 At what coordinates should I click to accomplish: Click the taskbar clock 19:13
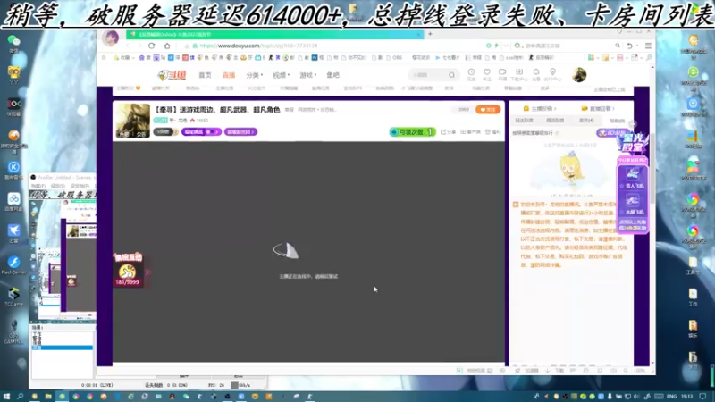coord(687,397)
